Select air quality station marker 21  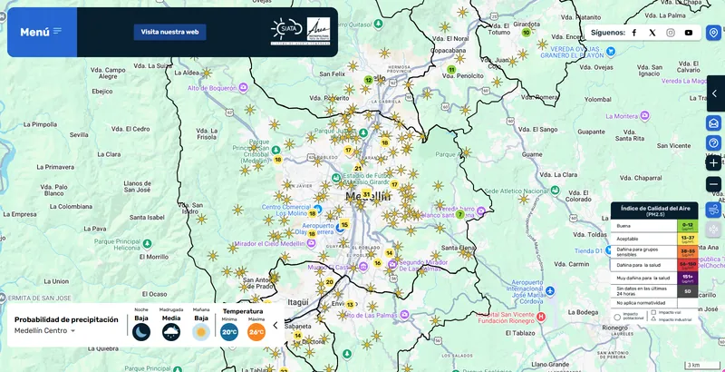coord(358,169)
